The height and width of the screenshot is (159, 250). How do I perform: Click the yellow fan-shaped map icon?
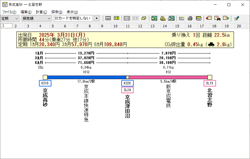[163, 19]
